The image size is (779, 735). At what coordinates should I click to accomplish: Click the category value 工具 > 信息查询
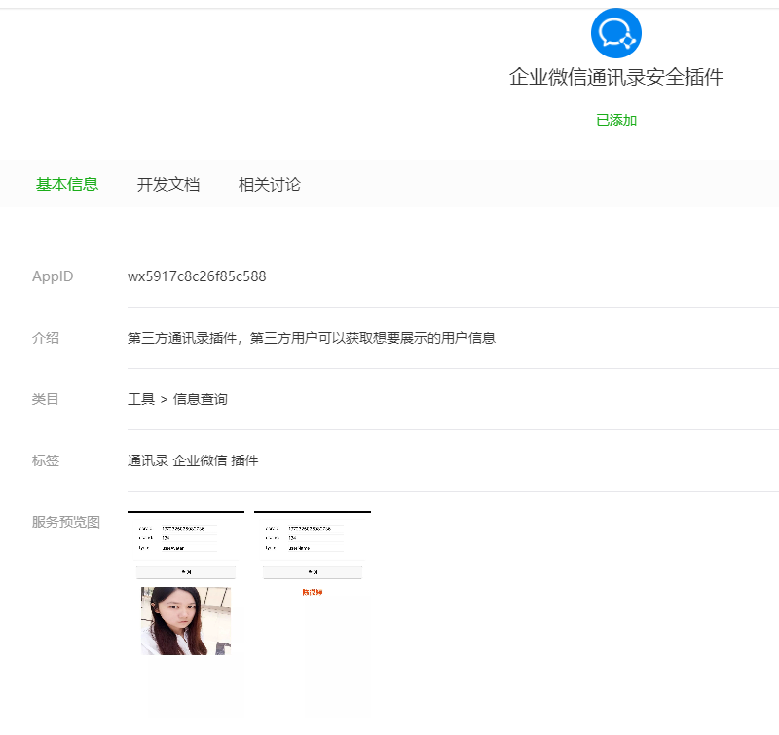pyautogui.click(x=177, y=399)
